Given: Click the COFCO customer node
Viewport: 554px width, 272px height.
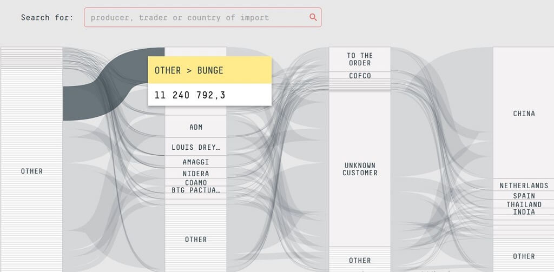Looking at the screenshot, I should [360, 76].
